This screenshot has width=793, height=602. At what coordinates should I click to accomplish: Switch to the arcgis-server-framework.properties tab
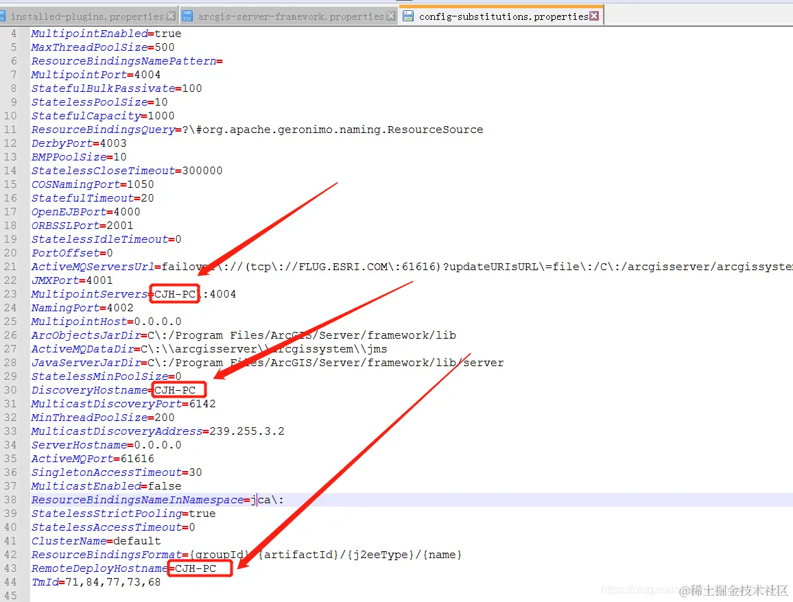click(x=291, y=16)
